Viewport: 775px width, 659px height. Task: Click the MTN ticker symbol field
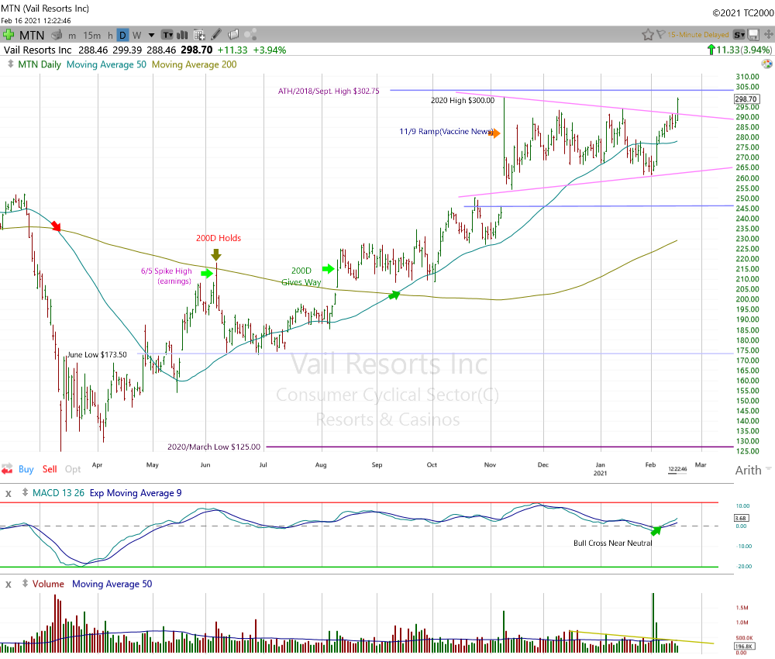(x=32, y=35)
